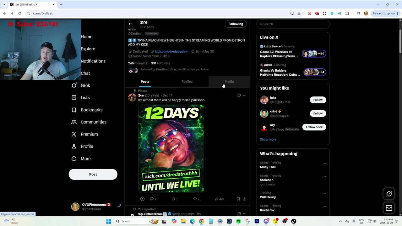Open options for Will Fleury trend
Viewport: 402px width, 226px height.
pos(324,194)
